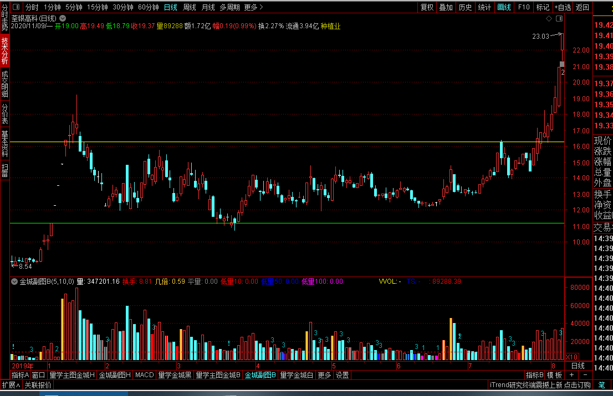Click the 种植业 sector label
Image resolution: width=613 pixels, height=396 pixels.
[x=331, y=26]
